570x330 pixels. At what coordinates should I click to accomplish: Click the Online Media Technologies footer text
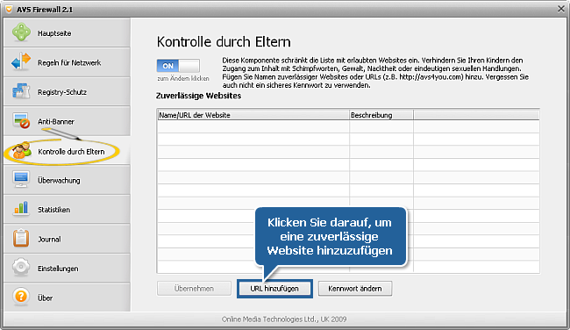tap(284, 319)
